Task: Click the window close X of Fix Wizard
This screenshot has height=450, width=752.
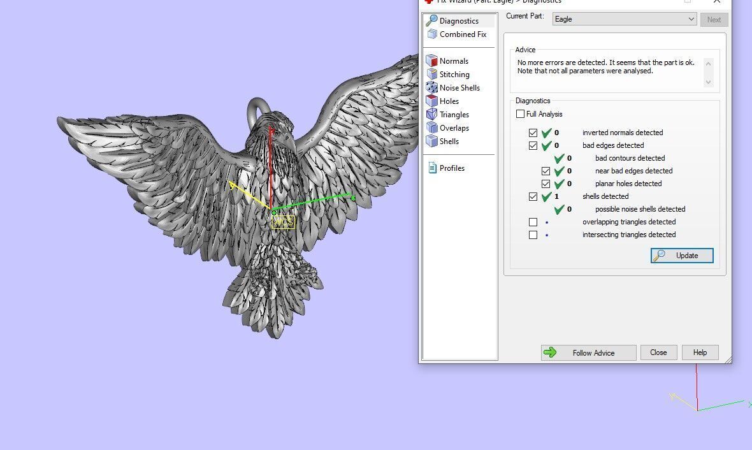Action: (716, 1)
